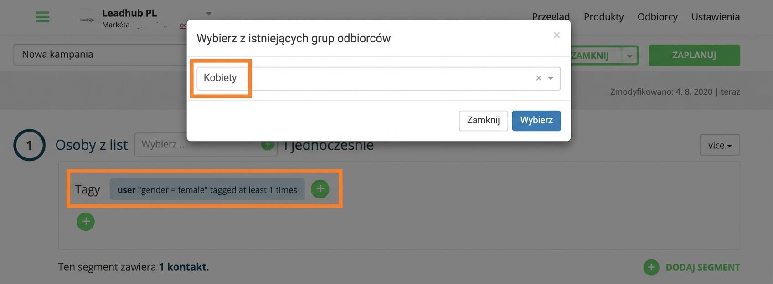The width and height of the screenshot is (773, 284).
Task: Click the Nowa kampania name field
Action: click(x=100, y=55)
